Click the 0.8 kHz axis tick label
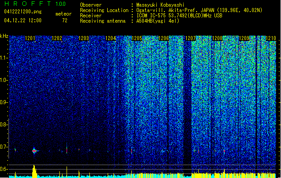 click(x=3, y=125)
